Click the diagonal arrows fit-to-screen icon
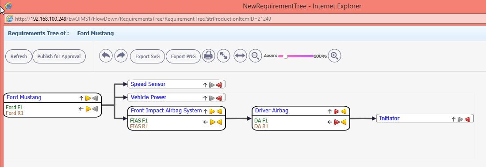486x167 pixels. pos(223,56)
